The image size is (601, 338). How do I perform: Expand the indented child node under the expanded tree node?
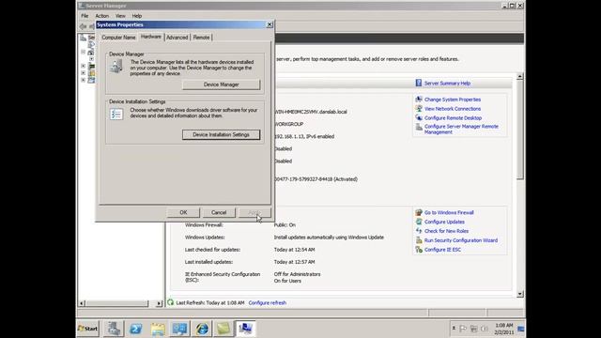(x=91, y=59)
